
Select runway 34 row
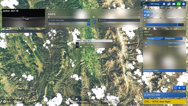pos(164,47)
